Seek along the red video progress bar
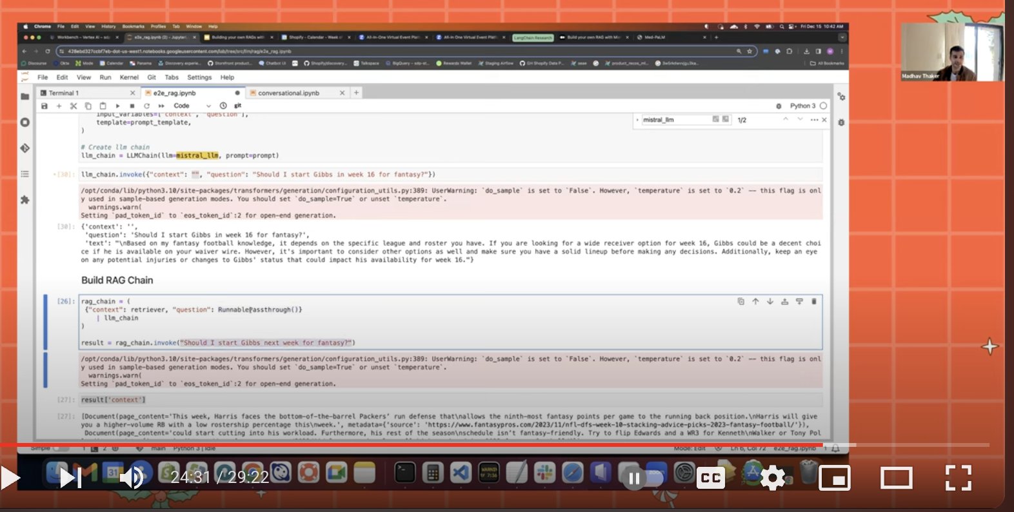Screen dimensions: 1014x512 (x=495, y=445)
